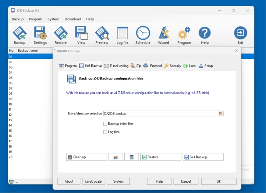Confirm settings with the OK button

click(x=219, y=181)
